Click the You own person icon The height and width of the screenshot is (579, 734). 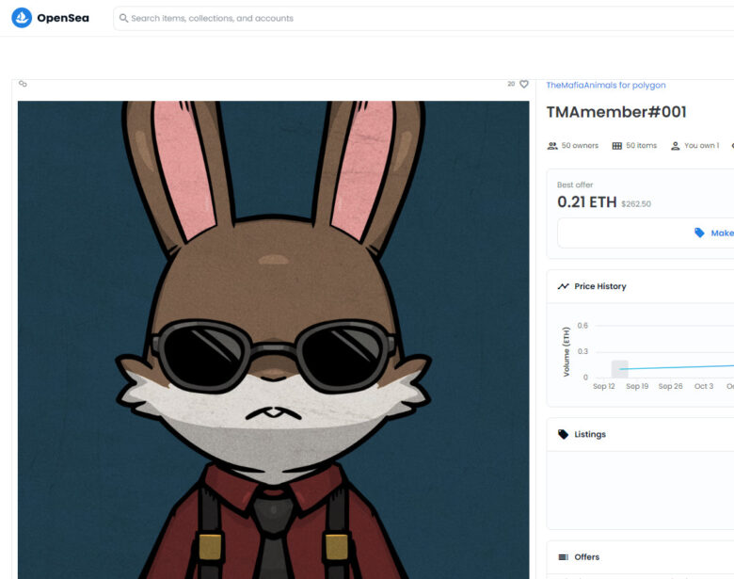pos(675,146)
